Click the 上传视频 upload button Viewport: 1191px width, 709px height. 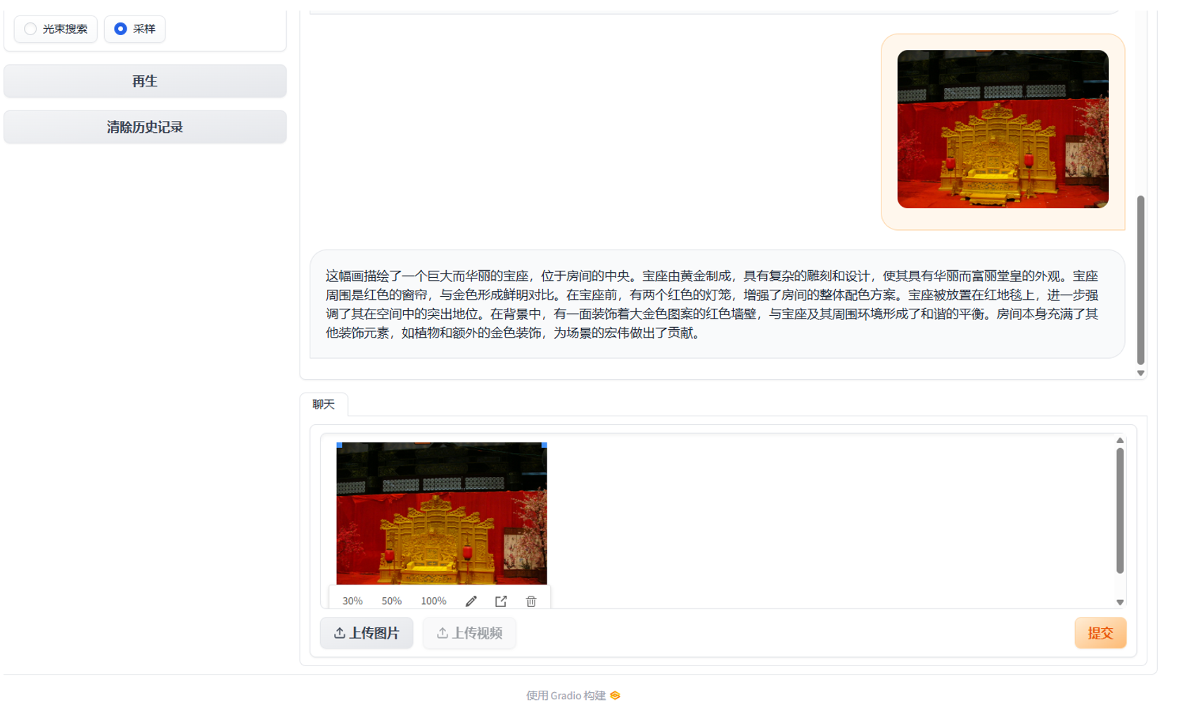tap(469, 633)
